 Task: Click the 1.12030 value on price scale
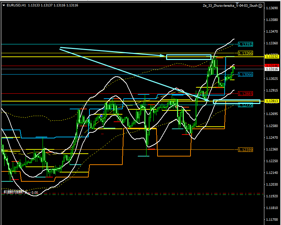(x=272, y=184)
